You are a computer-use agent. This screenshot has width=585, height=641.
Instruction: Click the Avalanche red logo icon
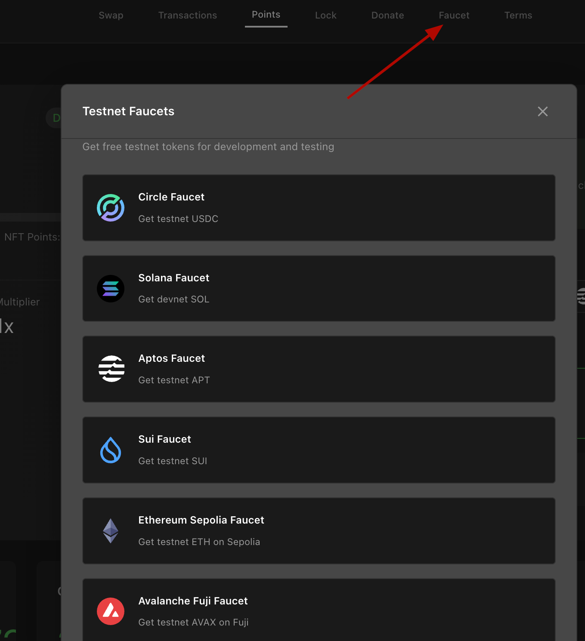point(111,611)
